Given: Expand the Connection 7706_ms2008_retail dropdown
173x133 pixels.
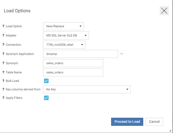Looking at the screenshot, I should (64, 45).
